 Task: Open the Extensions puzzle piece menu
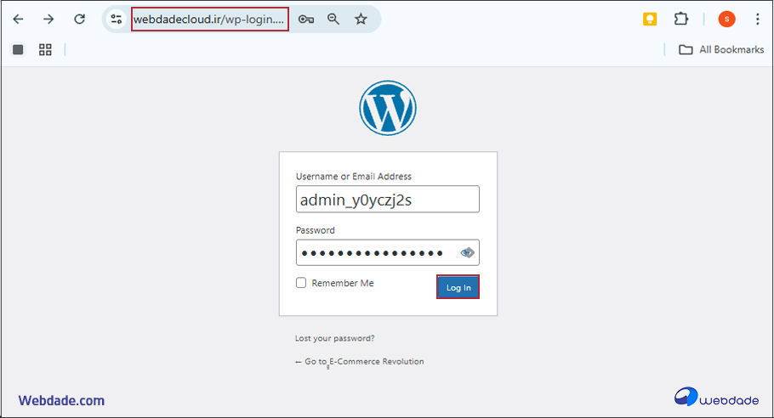pyautogui.click(x=680, y=19)
